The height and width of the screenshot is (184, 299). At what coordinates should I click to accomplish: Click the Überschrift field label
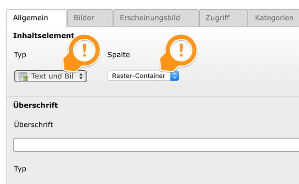pos(33,124)
